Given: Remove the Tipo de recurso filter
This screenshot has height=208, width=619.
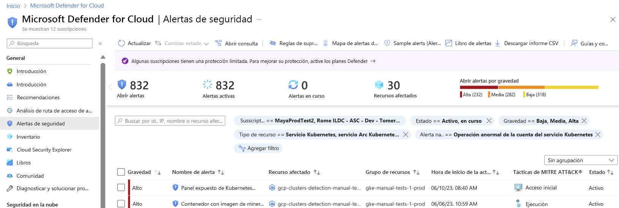Looking at the screenshot, I should pyautogui.click(x=405, y=134).
